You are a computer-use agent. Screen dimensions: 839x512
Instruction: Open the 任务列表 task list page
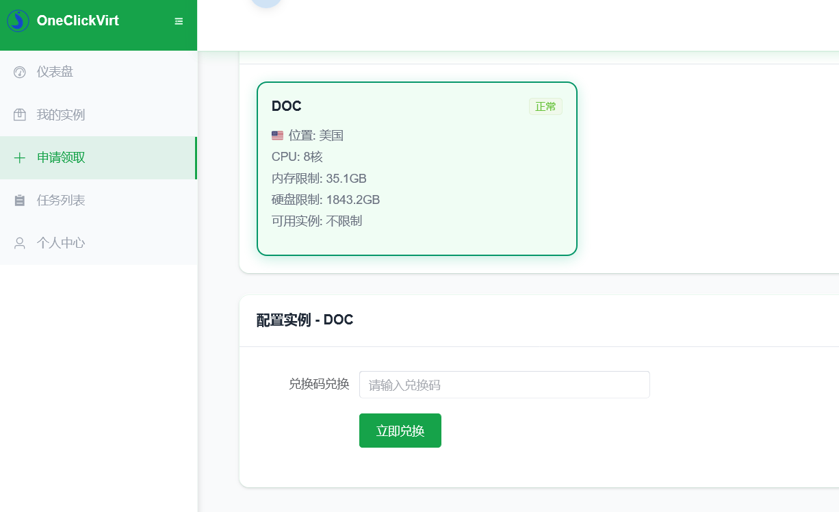61,201
